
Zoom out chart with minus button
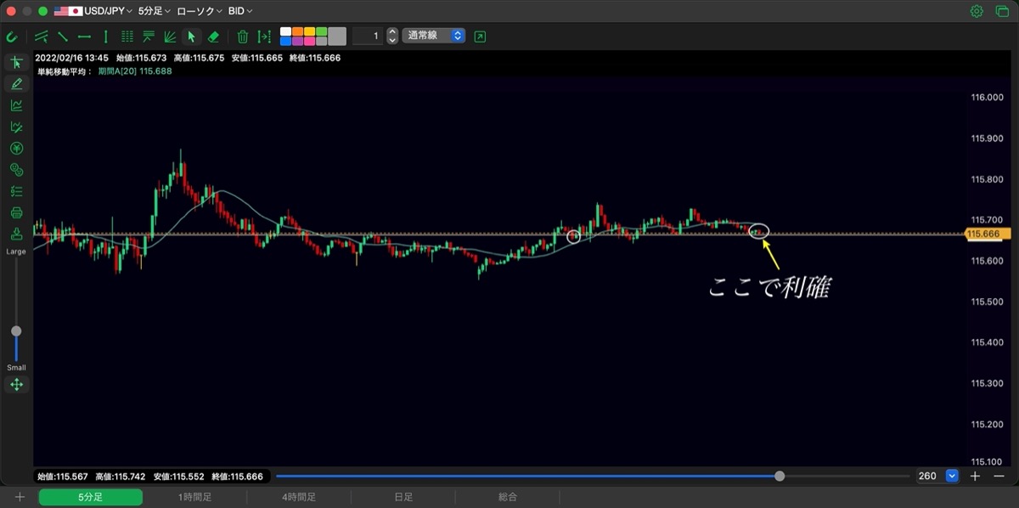click(x=998, y=477)
